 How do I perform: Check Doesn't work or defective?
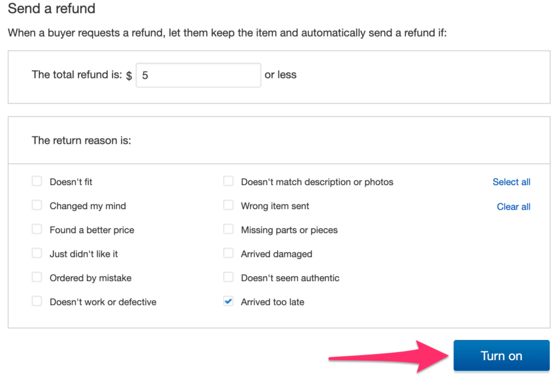(x=36, y=302)
